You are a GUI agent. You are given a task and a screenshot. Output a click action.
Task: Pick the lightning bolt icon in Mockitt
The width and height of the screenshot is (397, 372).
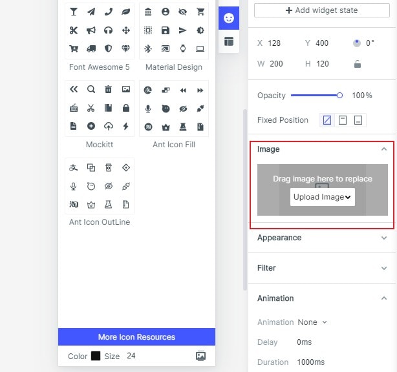click(126, 126)
